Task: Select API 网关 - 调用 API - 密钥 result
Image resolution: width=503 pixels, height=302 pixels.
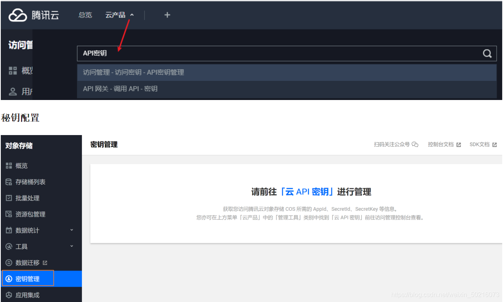Action: click(287, 89)
